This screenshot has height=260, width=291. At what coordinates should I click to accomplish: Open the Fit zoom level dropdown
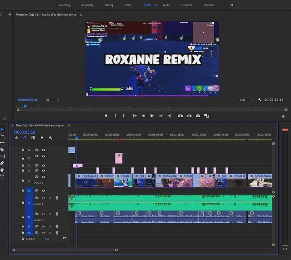tap(52, 100)
